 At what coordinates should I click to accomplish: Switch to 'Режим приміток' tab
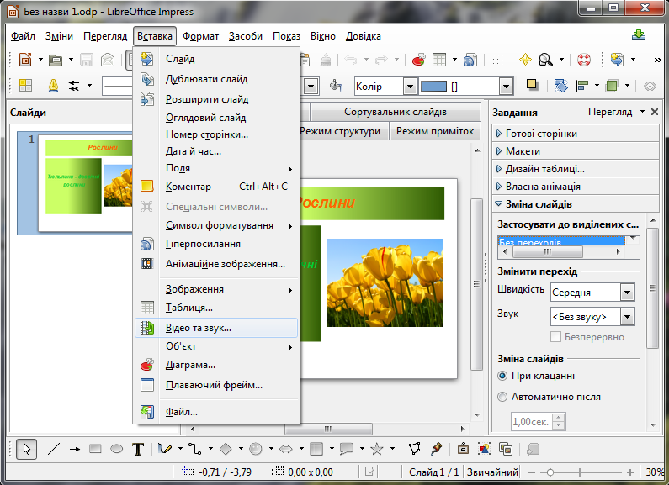point(435,131)
